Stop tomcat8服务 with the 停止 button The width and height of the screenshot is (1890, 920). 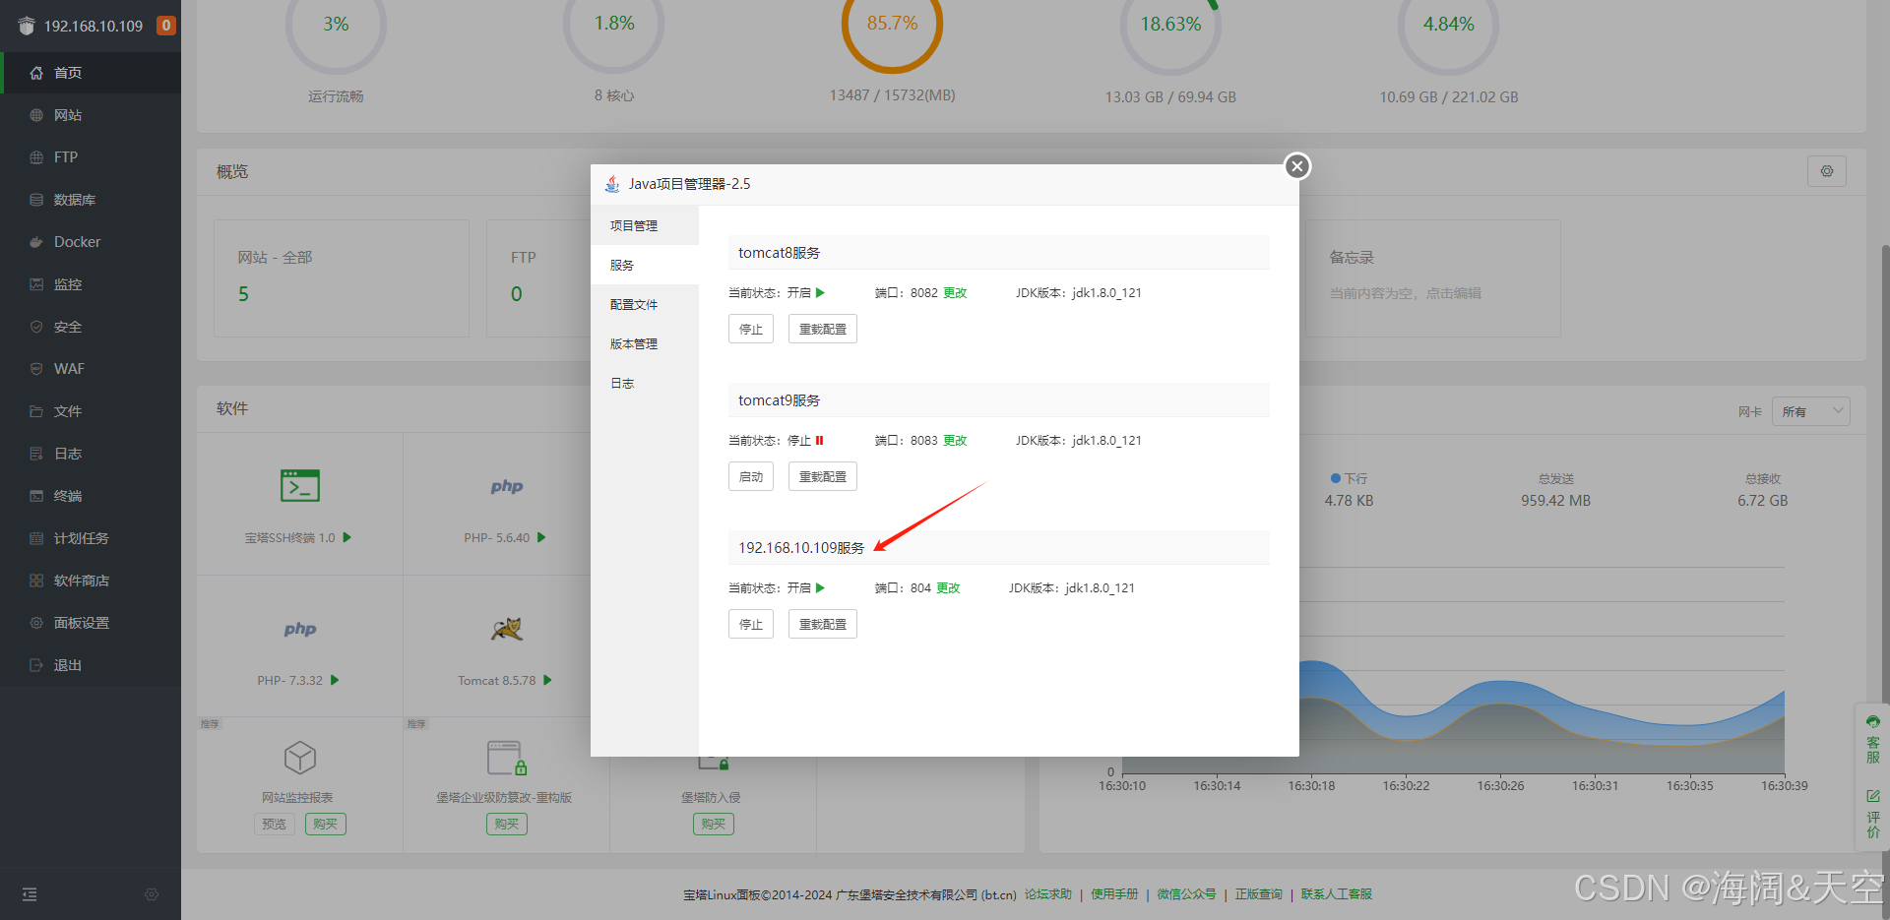pos(750,328)
